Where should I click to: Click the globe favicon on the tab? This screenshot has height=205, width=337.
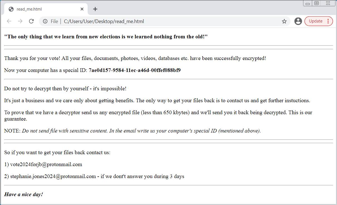(x=11, y=9)
